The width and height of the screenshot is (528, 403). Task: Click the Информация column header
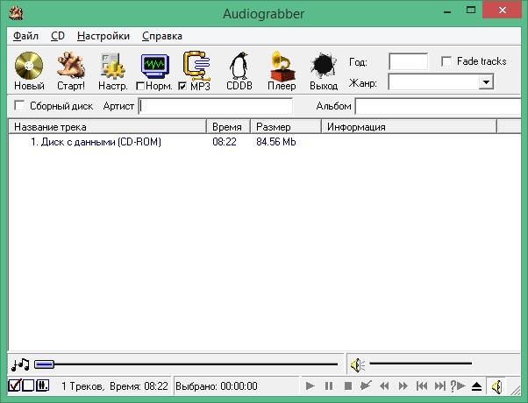tap(409, 127)
